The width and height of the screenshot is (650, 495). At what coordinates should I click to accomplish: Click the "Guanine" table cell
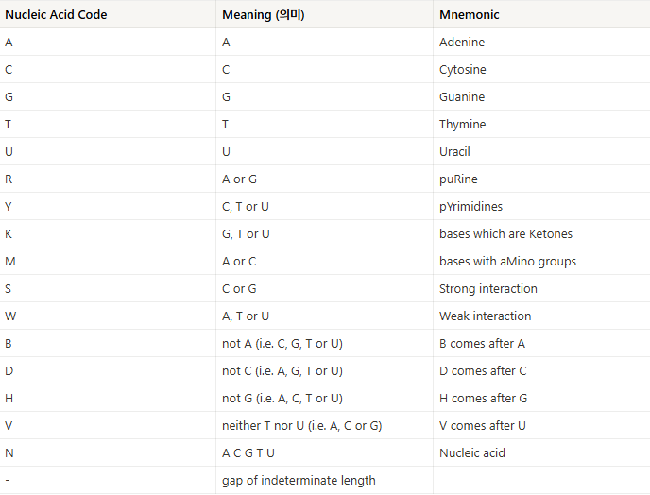[462, 97]
